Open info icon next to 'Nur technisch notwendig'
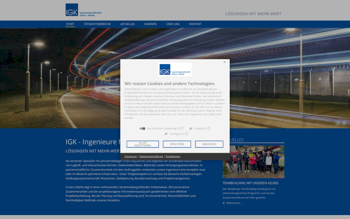The height and width of the screenshot is (219, 350). click(182, 128)
